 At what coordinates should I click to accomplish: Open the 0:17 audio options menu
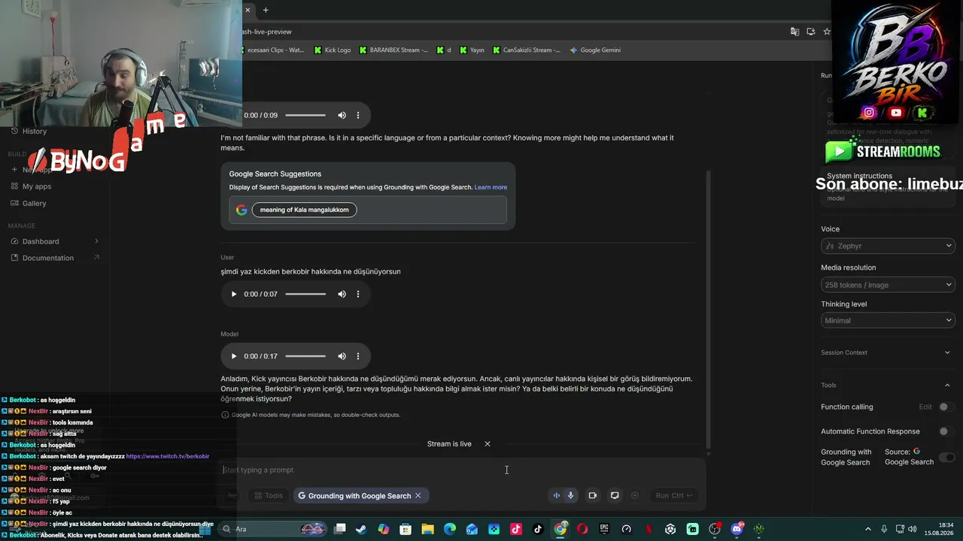click(358, 356)
